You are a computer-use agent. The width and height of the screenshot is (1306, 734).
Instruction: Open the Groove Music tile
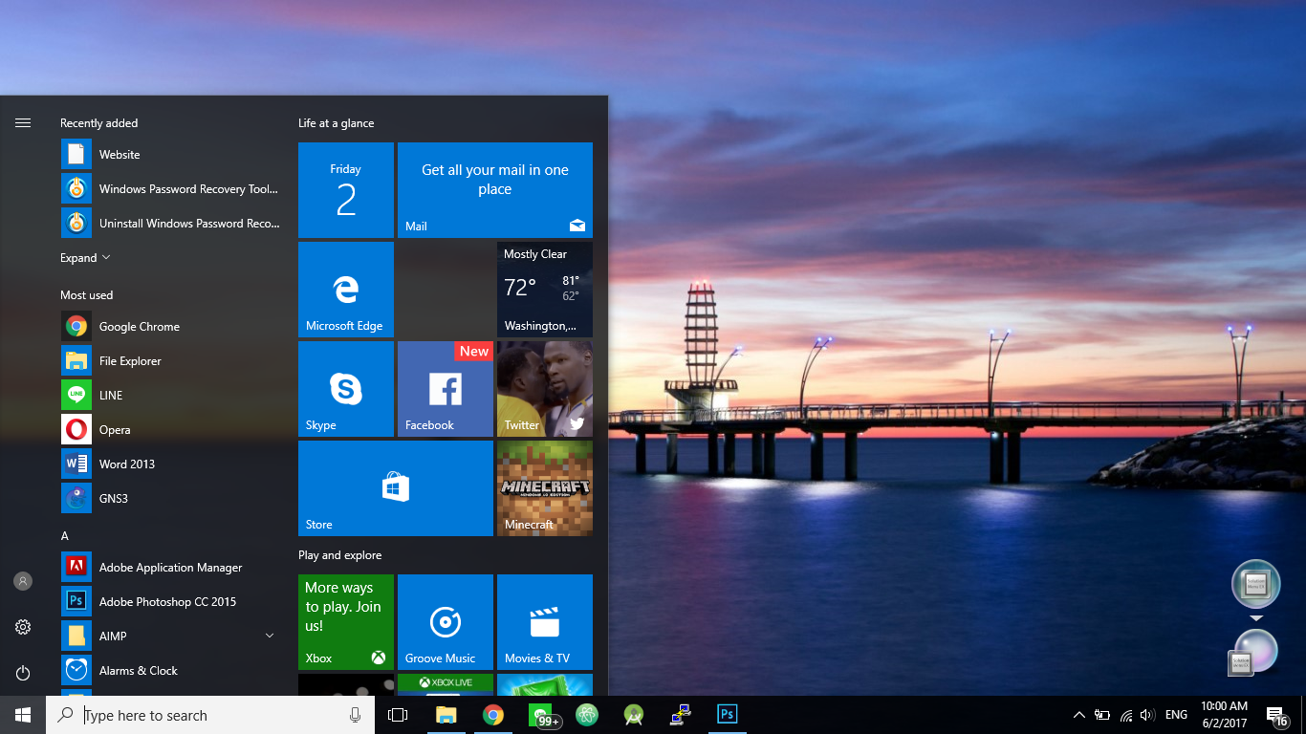[446, 622]
